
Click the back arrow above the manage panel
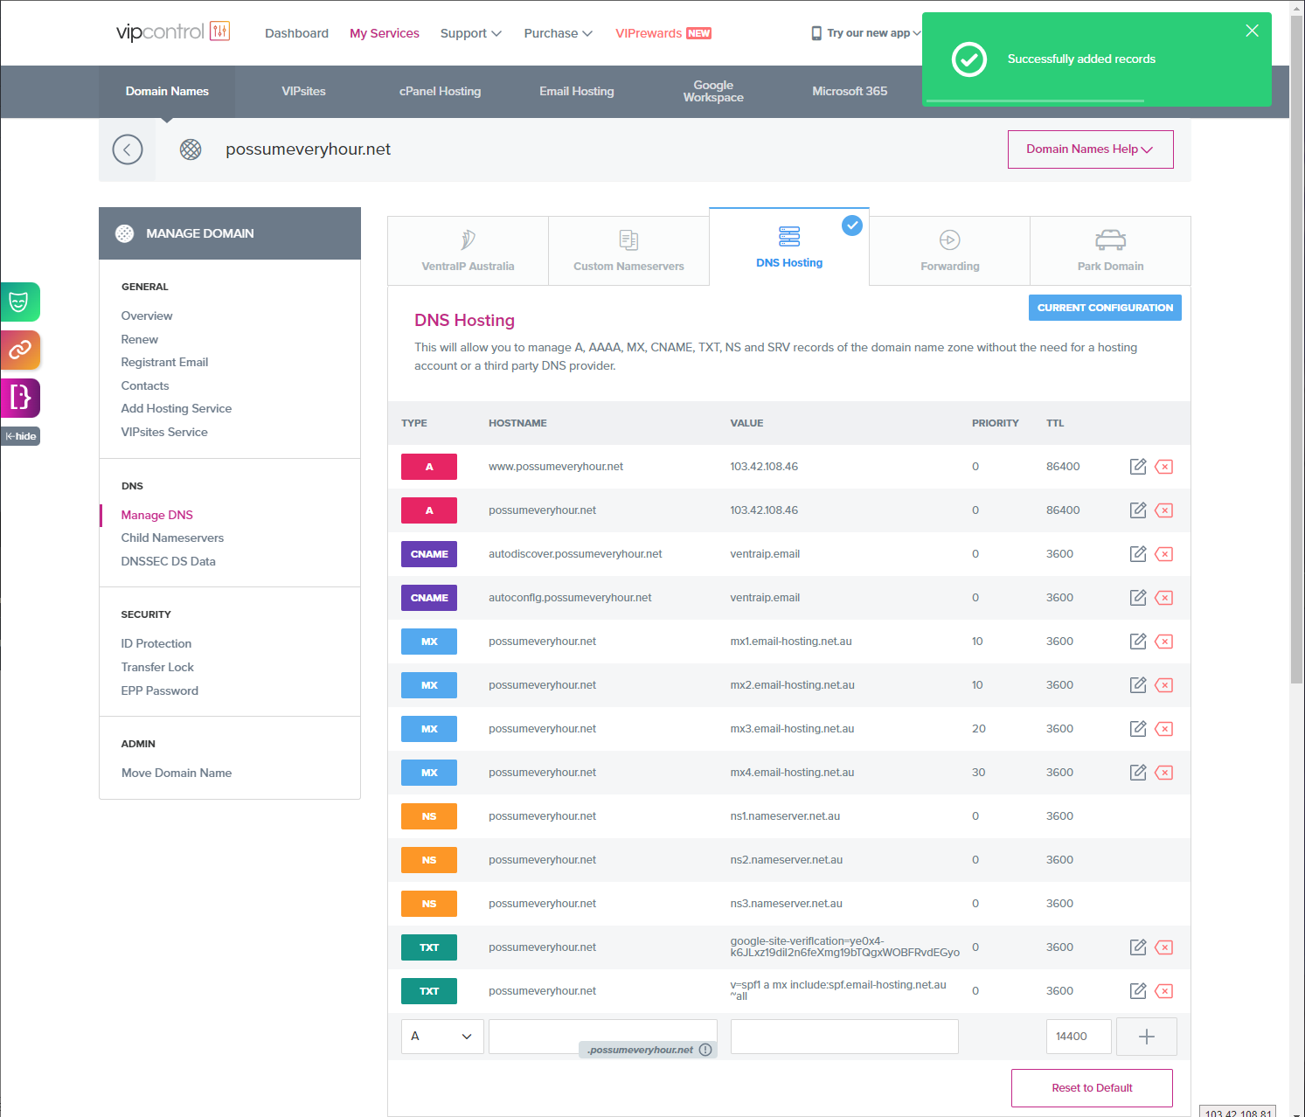[127, 149]
